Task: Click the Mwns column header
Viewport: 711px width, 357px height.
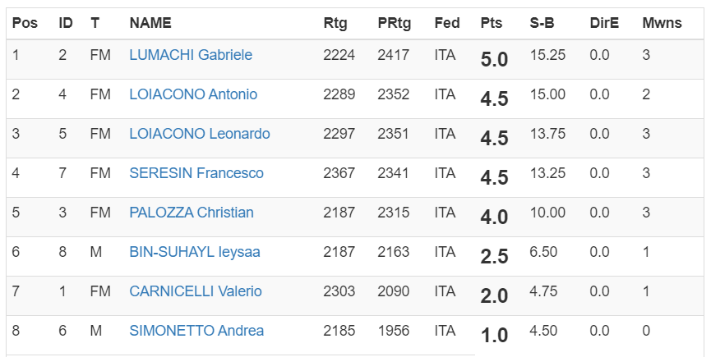Action: point(662,23)
